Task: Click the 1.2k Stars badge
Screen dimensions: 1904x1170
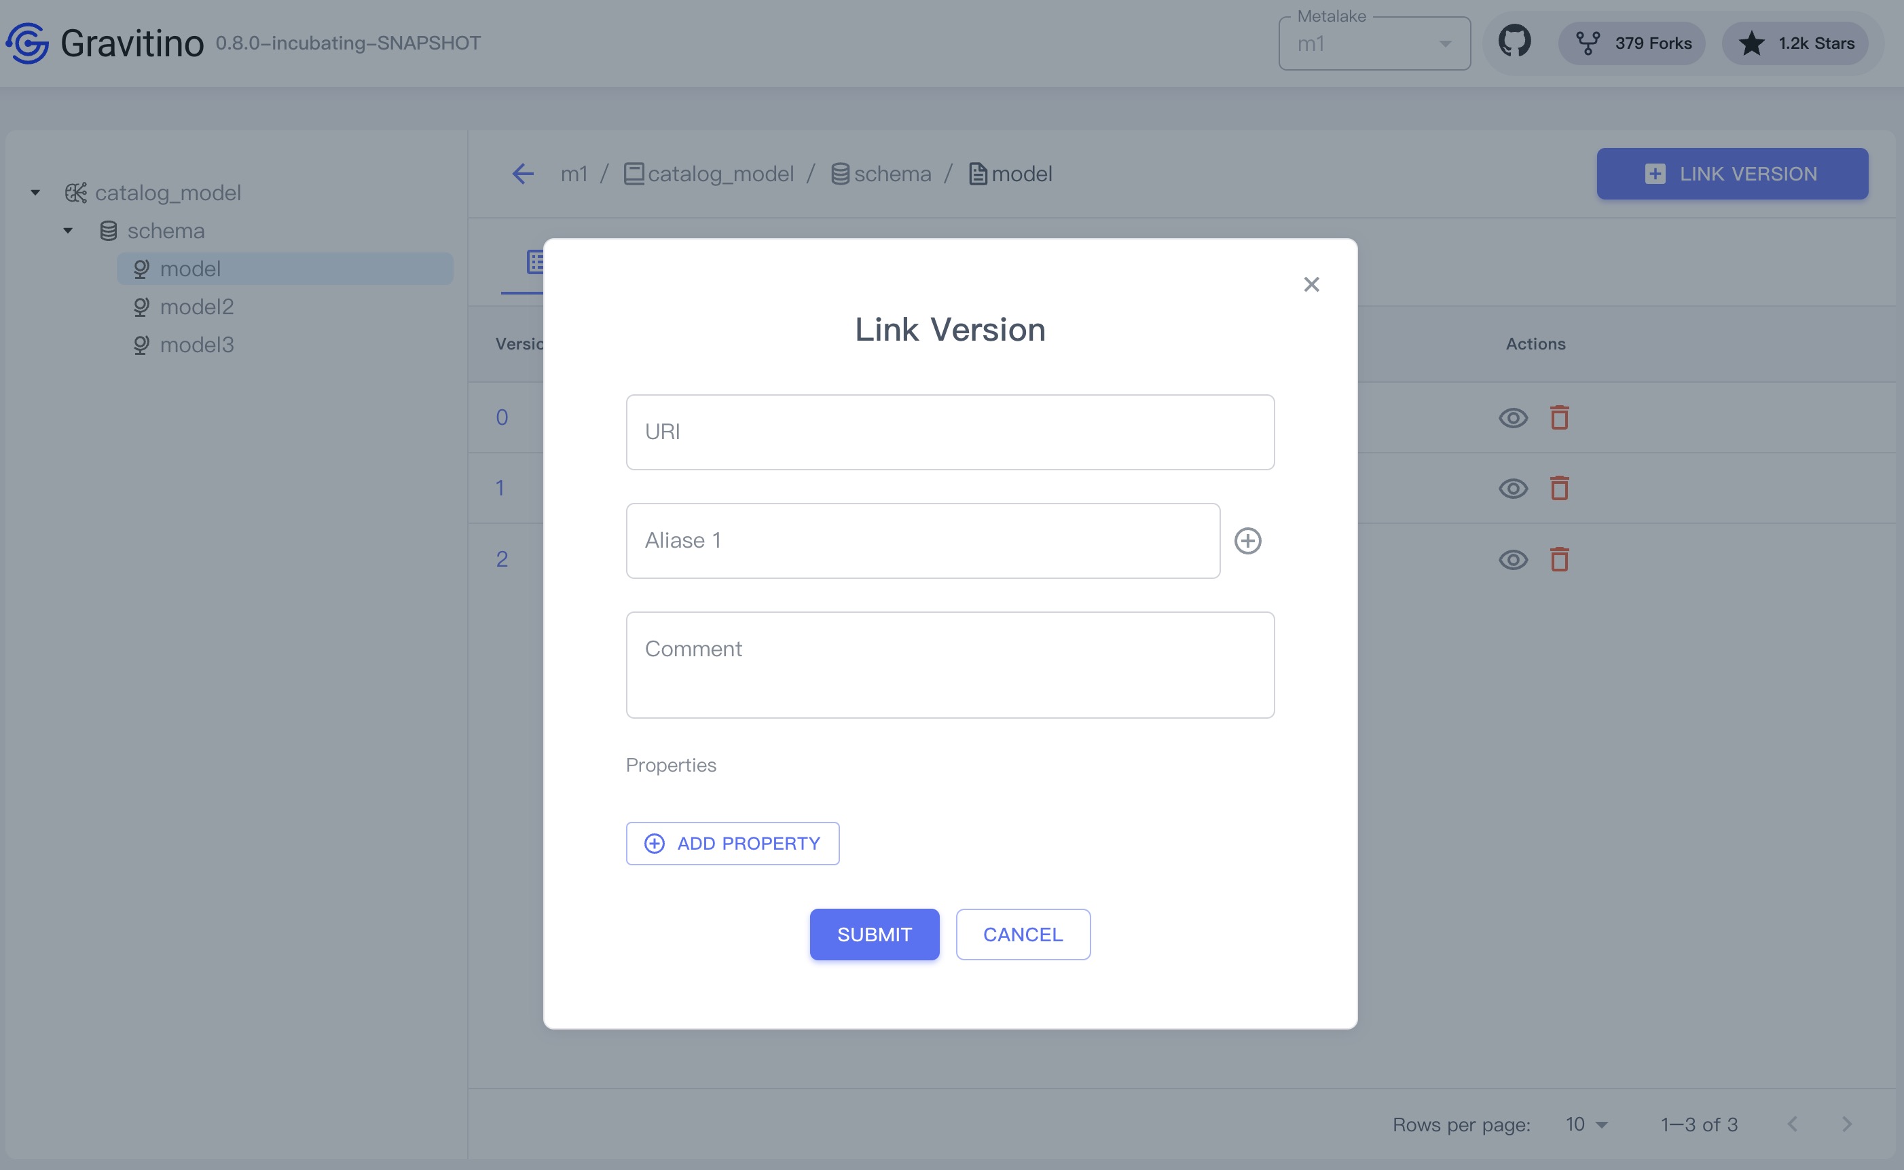Action: tap(1795, 43)
